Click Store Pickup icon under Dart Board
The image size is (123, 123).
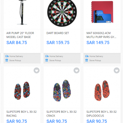[x=47, y=60]
